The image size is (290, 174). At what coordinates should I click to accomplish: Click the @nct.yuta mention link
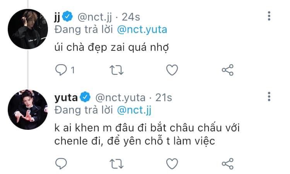[142, 30]
